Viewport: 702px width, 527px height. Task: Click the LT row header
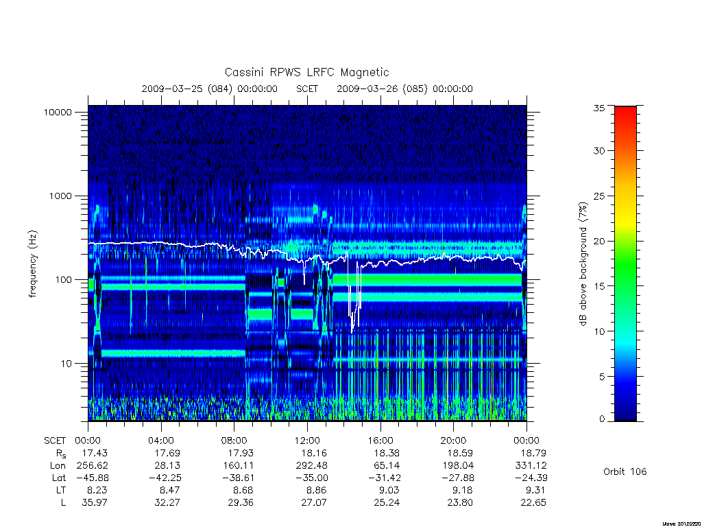[x=61, y=490]
